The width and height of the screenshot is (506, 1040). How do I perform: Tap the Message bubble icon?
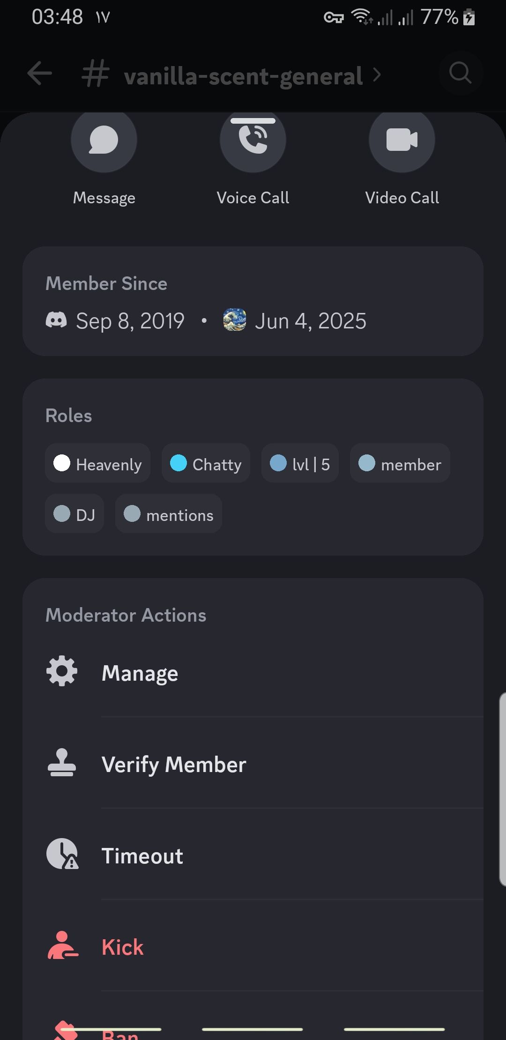104,140
